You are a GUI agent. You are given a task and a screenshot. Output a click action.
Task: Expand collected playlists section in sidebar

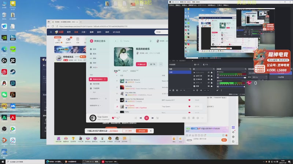(95, 105)
